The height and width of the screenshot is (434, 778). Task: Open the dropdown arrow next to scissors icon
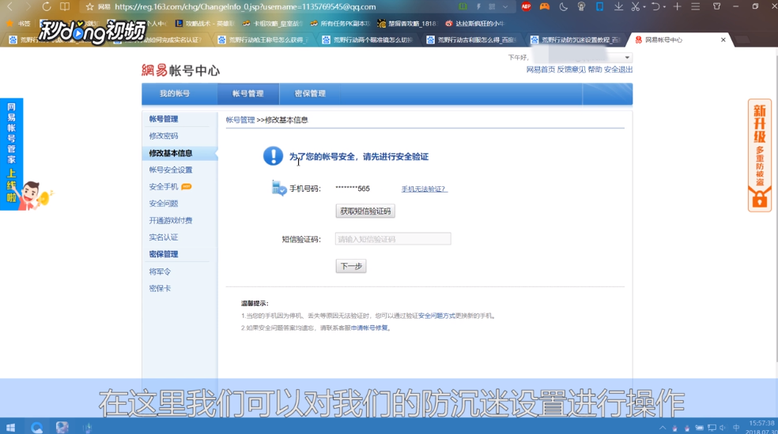click(644, 7)
